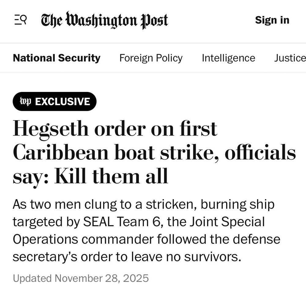Click the article subheadline about SEAL Team 6
This screenshot has height=289, width=306.
point(147,229)
